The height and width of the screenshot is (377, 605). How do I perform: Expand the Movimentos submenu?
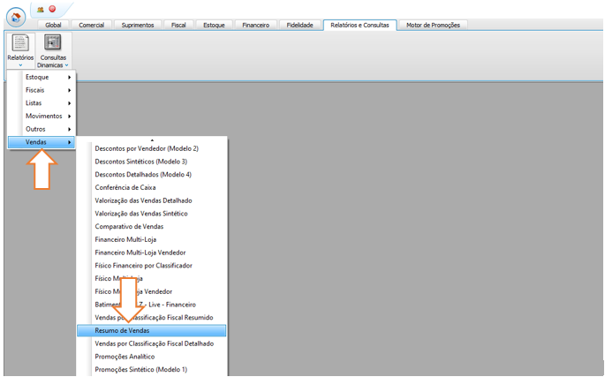tap(42, 117)
